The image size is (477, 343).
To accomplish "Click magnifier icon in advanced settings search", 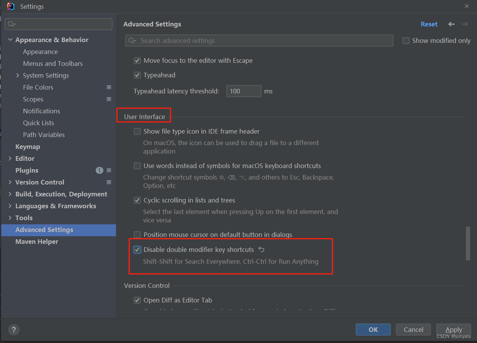I will (132, 41).
